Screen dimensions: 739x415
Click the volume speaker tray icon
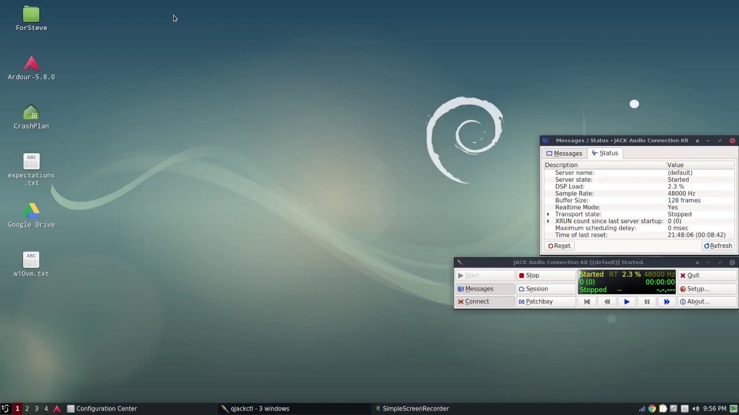click(696, 409)
